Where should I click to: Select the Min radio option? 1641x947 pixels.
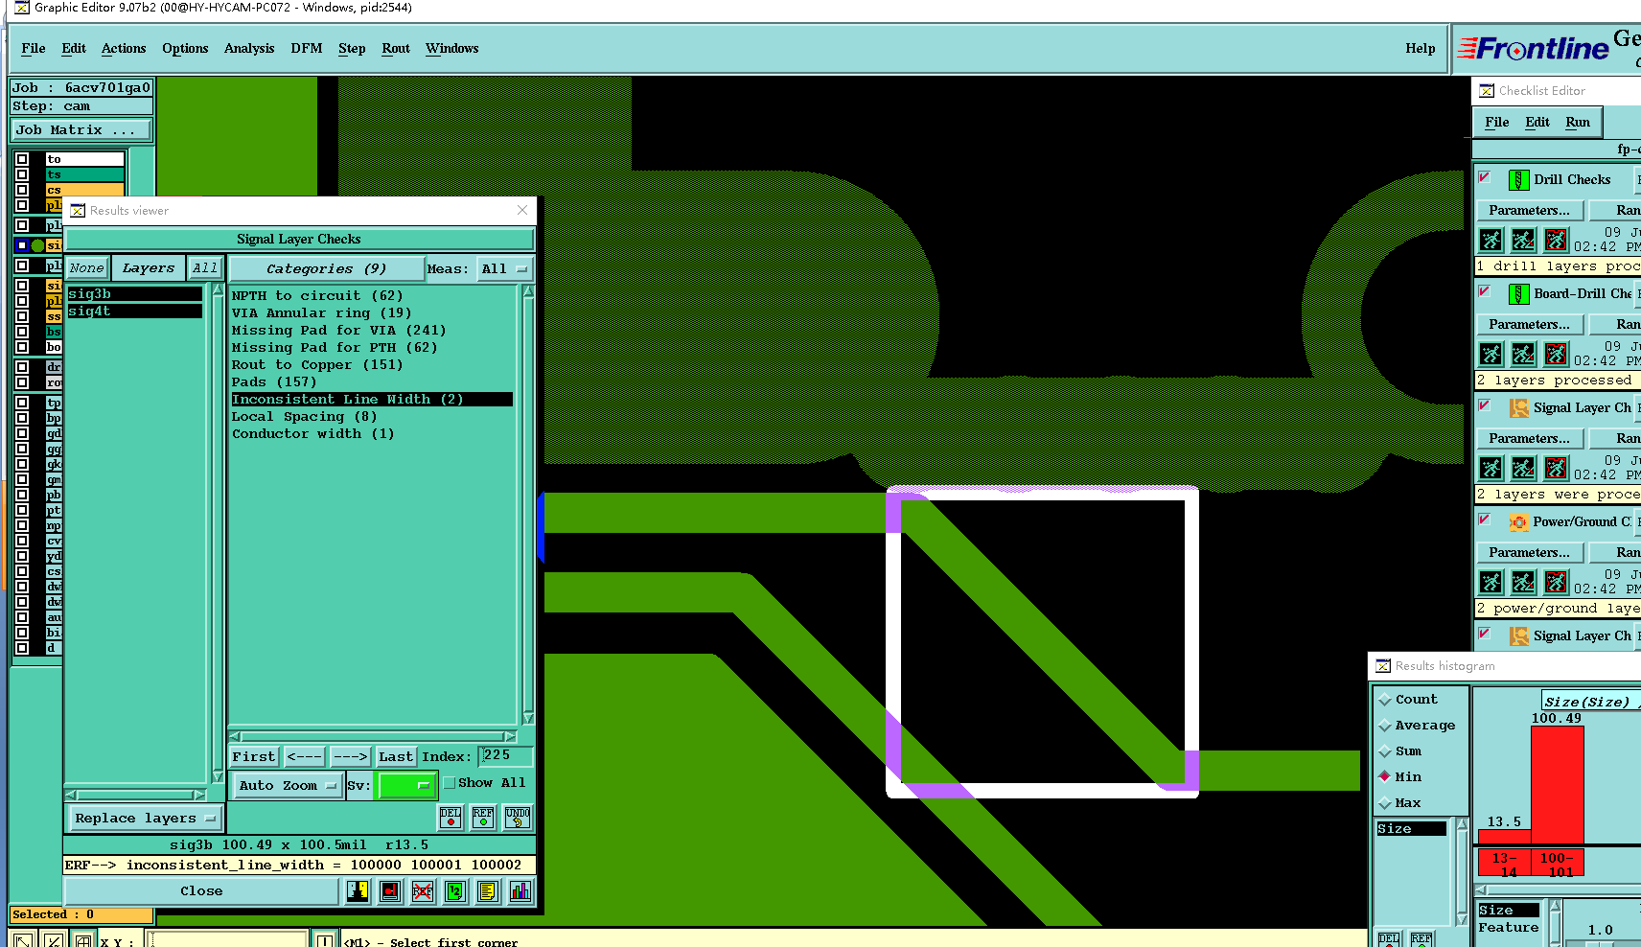(1385, 777)
